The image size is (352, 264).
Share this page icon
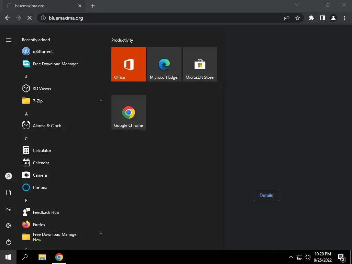(x=287, y=18)
